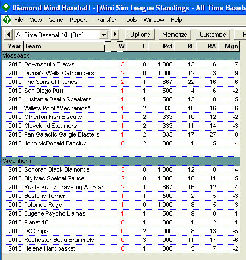
Task: Select Helena Handbasket team row
Action: 121,248
